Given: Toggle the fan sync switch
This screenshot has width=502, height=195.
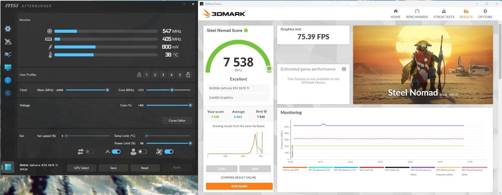Looking at the screenshot, I should pyautogui.click(x=169, y=151).
